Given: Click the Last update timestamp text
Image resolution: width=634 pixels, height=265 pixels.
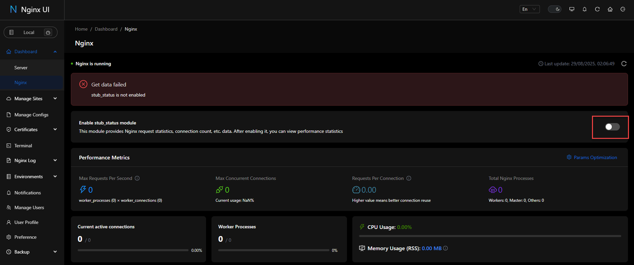Looking at the screenshot, I should click(x=580, y=64).
